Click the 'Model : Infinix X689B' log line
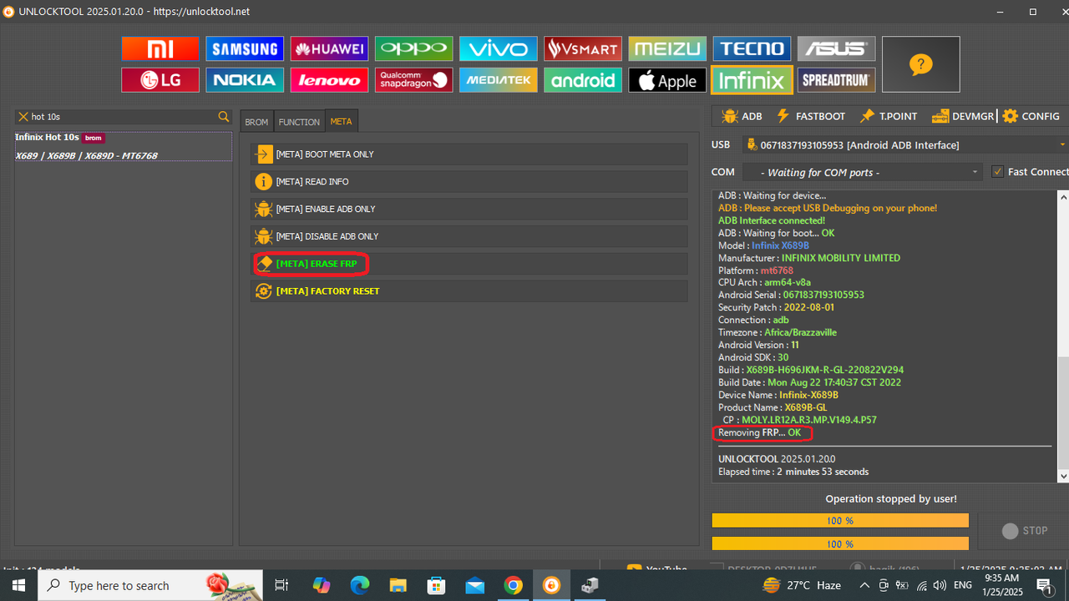The height and width of the screenshot is (601, 1069). (x=763, y=245)
